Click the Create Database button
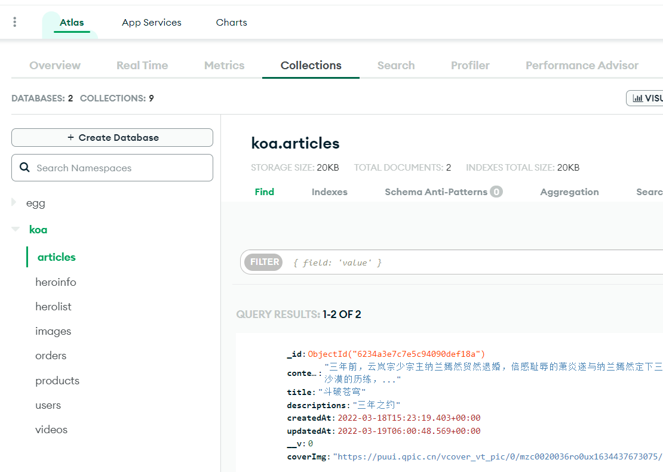663x472 pixels. pos(112,137)
